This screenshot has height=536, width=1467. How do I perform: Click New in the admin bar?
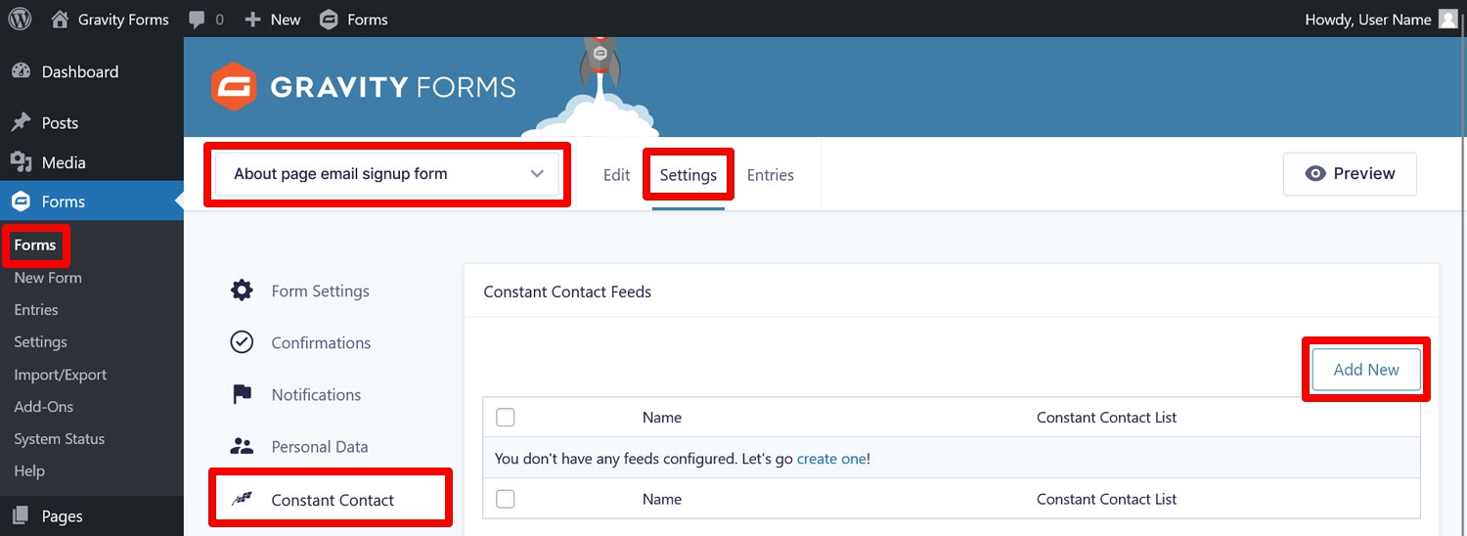286,20
